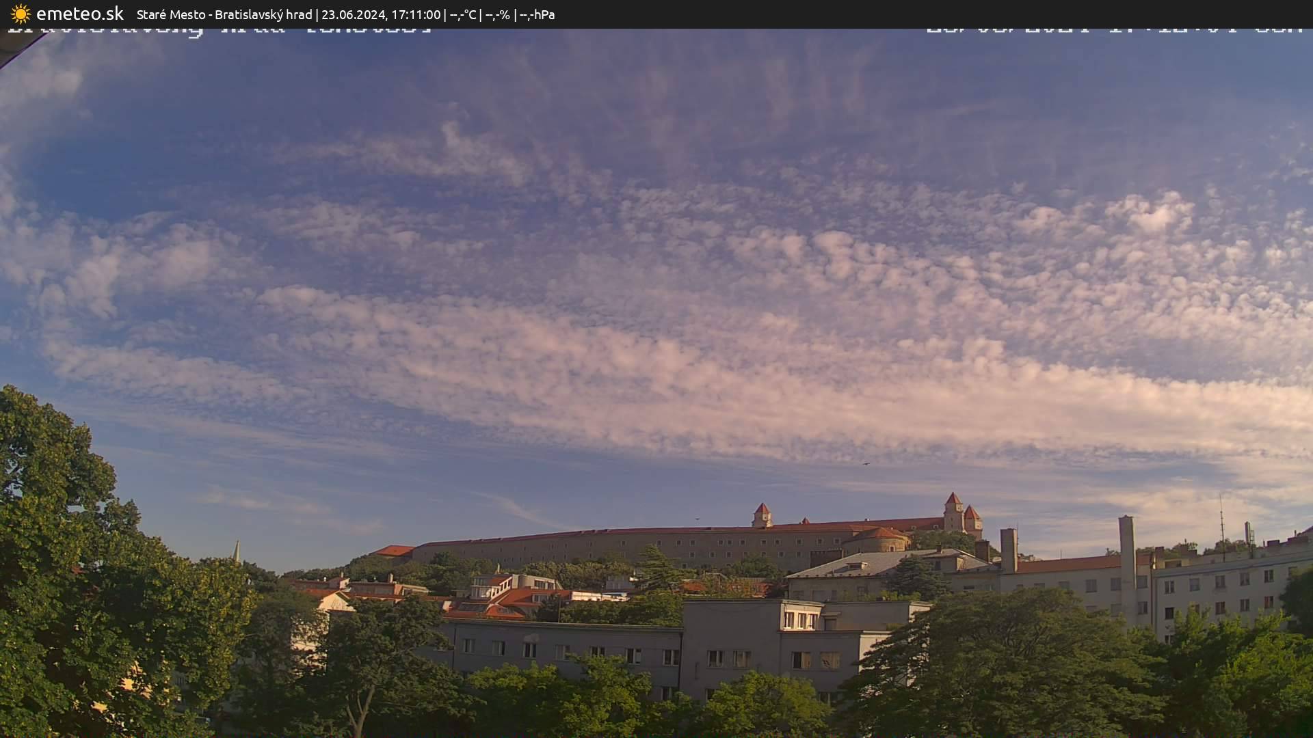This screenshot has height=738, width=1313.
Task: Click the temperature reading --,-°C
Action: (x=462, y=14)
